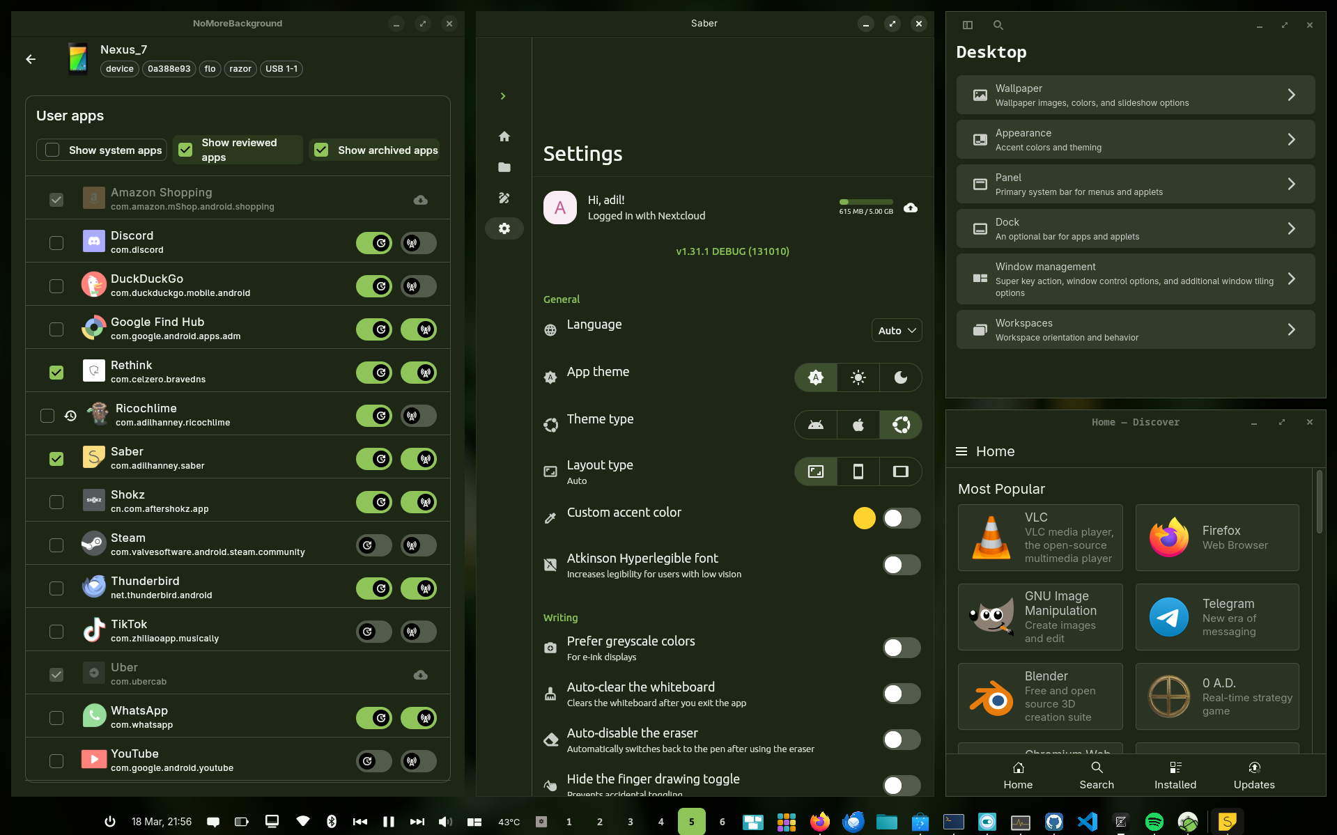Click VS Code icon in taskbar
The height and width of the screenshot is (835, 1337).
(1088, 822)
